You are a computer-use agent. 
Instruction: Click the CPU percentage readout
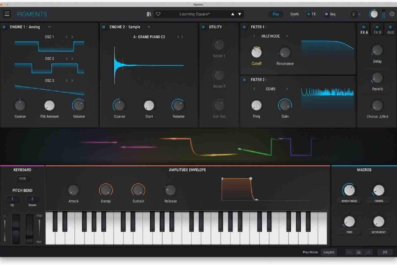(385, 252)
